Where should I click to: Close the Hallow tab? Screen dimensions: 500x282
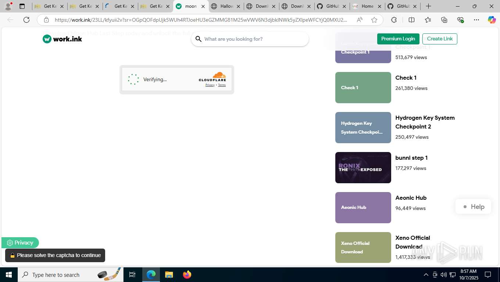click(238, 6)
